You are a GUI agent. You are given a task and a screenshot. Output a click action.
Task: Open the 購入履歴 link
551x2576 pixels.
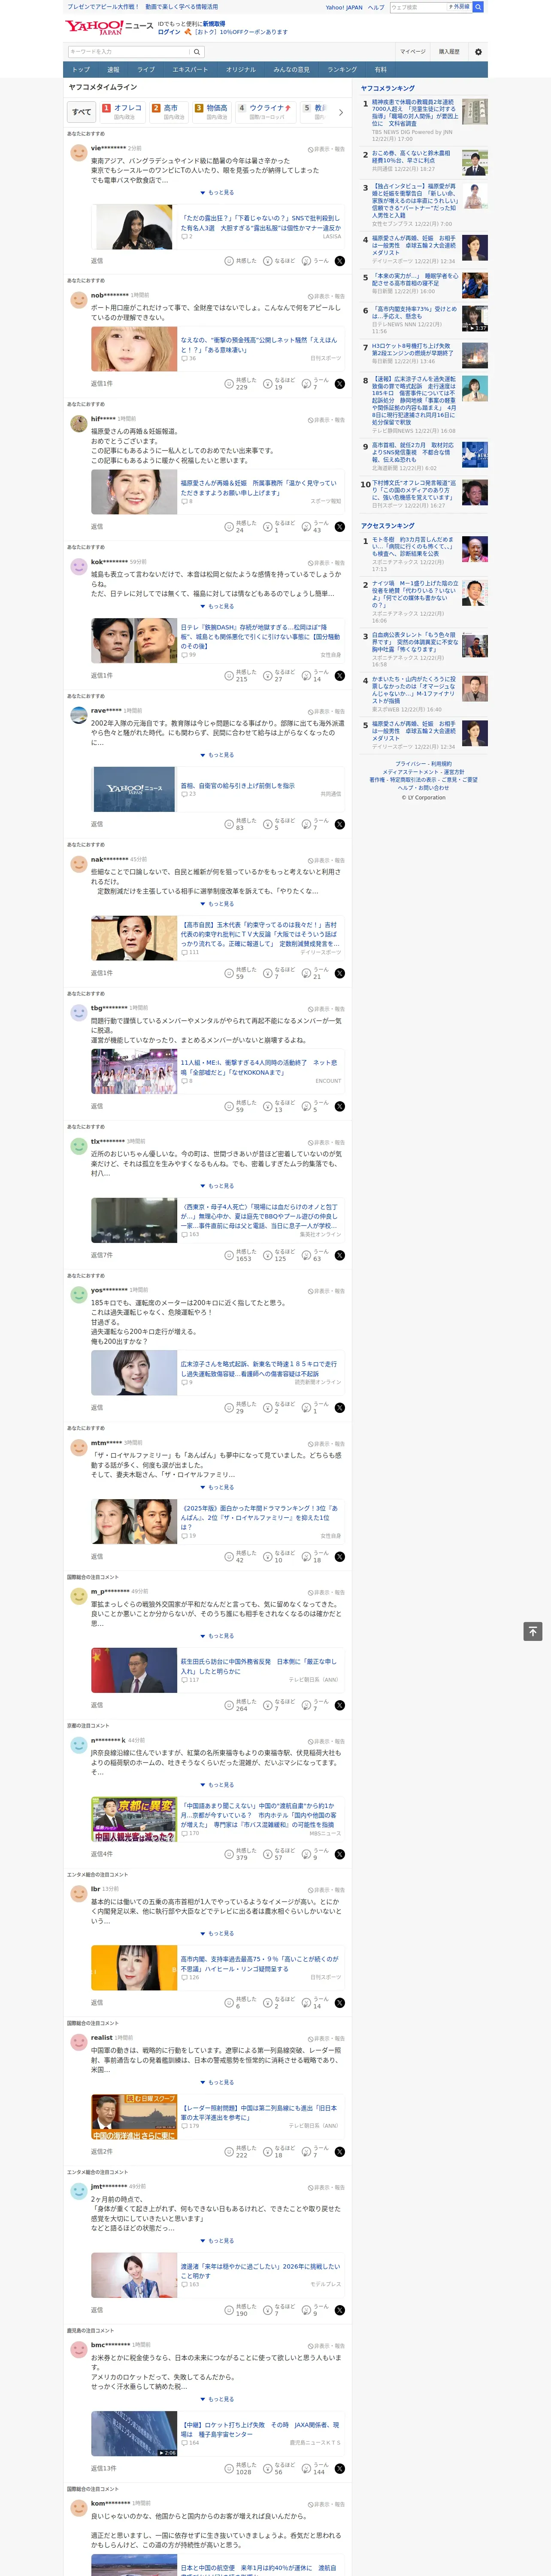coord(449,52)
